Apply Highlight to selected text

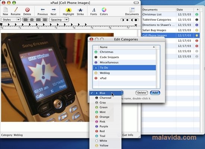coord(69,10)
